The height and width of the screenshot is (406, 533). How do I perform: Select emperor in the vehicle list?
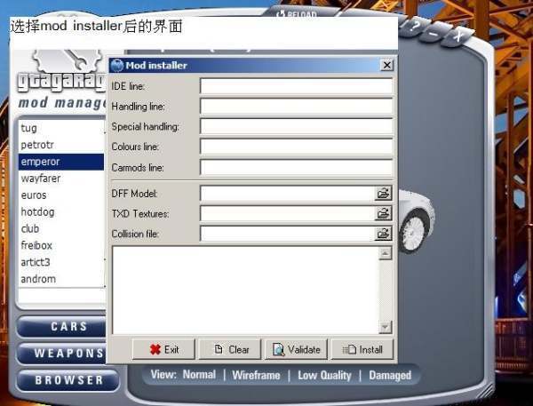click(61, 162)
